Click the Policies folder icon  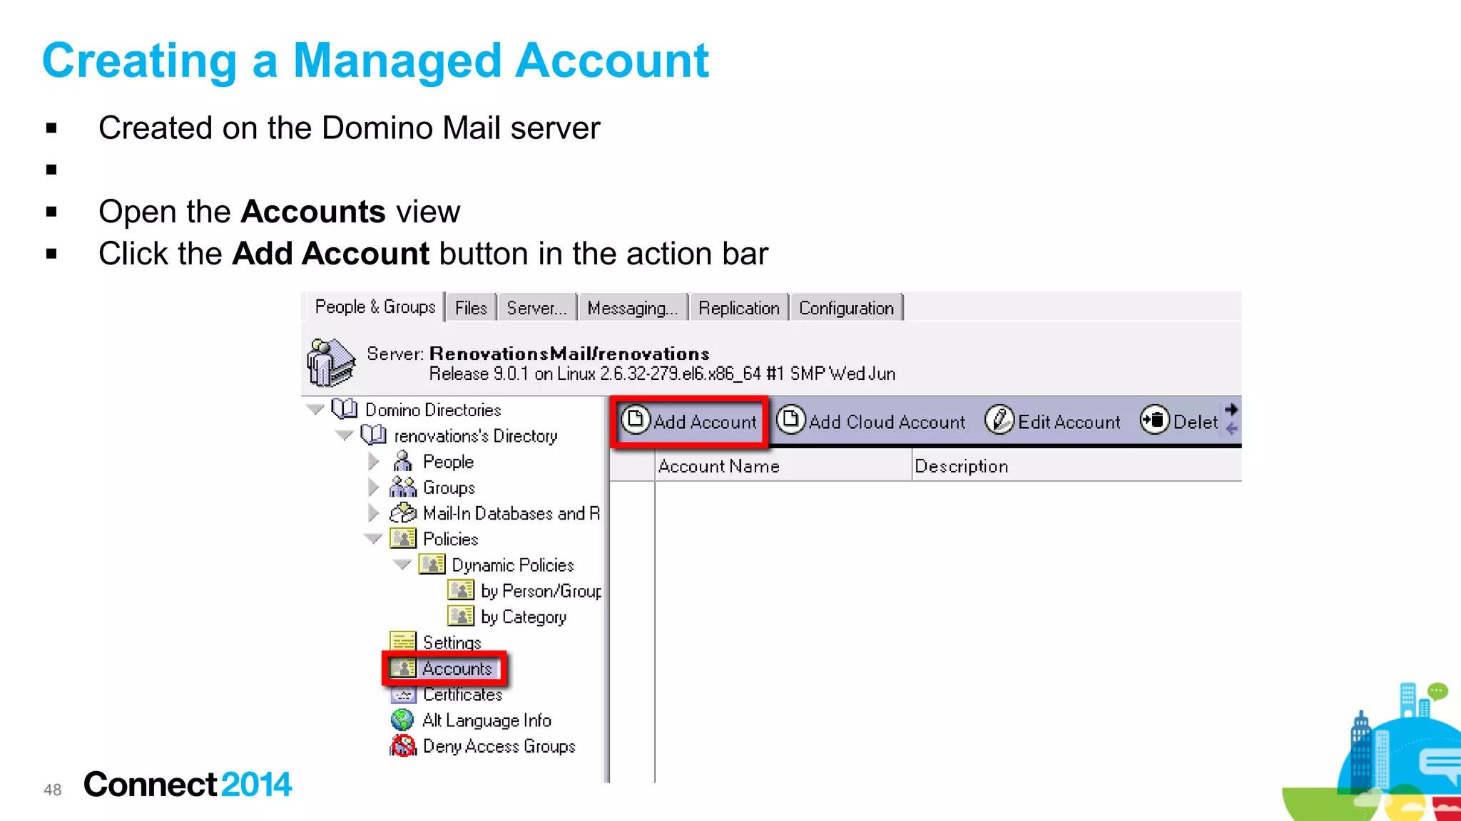coord(403,539)
